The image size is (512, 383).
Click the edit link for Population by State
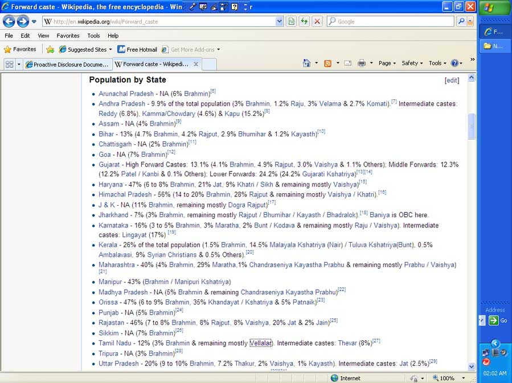[x=452, y=81]
